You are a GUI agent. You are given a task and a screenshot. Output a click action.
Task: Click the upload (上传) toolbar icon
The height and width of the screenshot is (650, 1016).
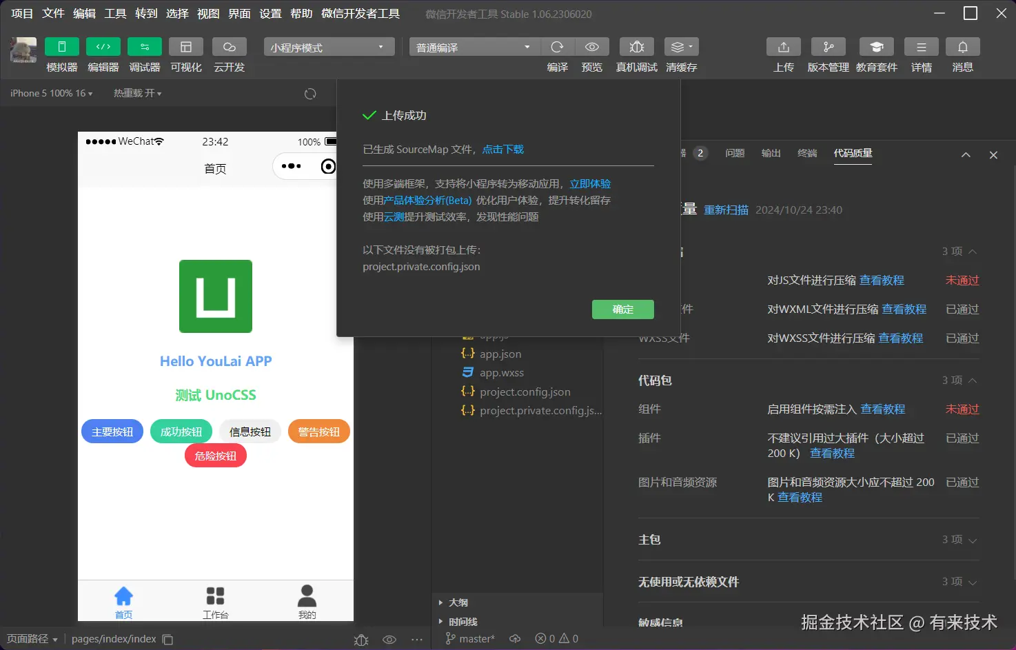[x=784, y=46]
